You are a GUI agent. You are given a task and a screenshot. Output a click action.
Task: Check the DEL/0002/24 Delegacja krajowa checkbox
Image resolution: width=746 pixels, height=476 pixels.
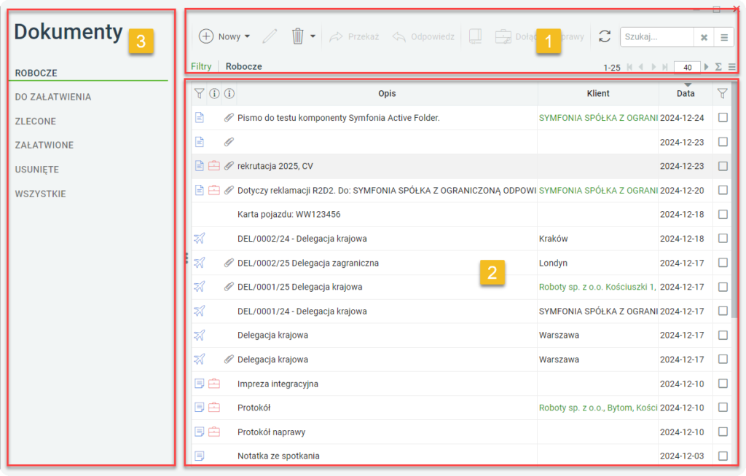click(723, 238)
